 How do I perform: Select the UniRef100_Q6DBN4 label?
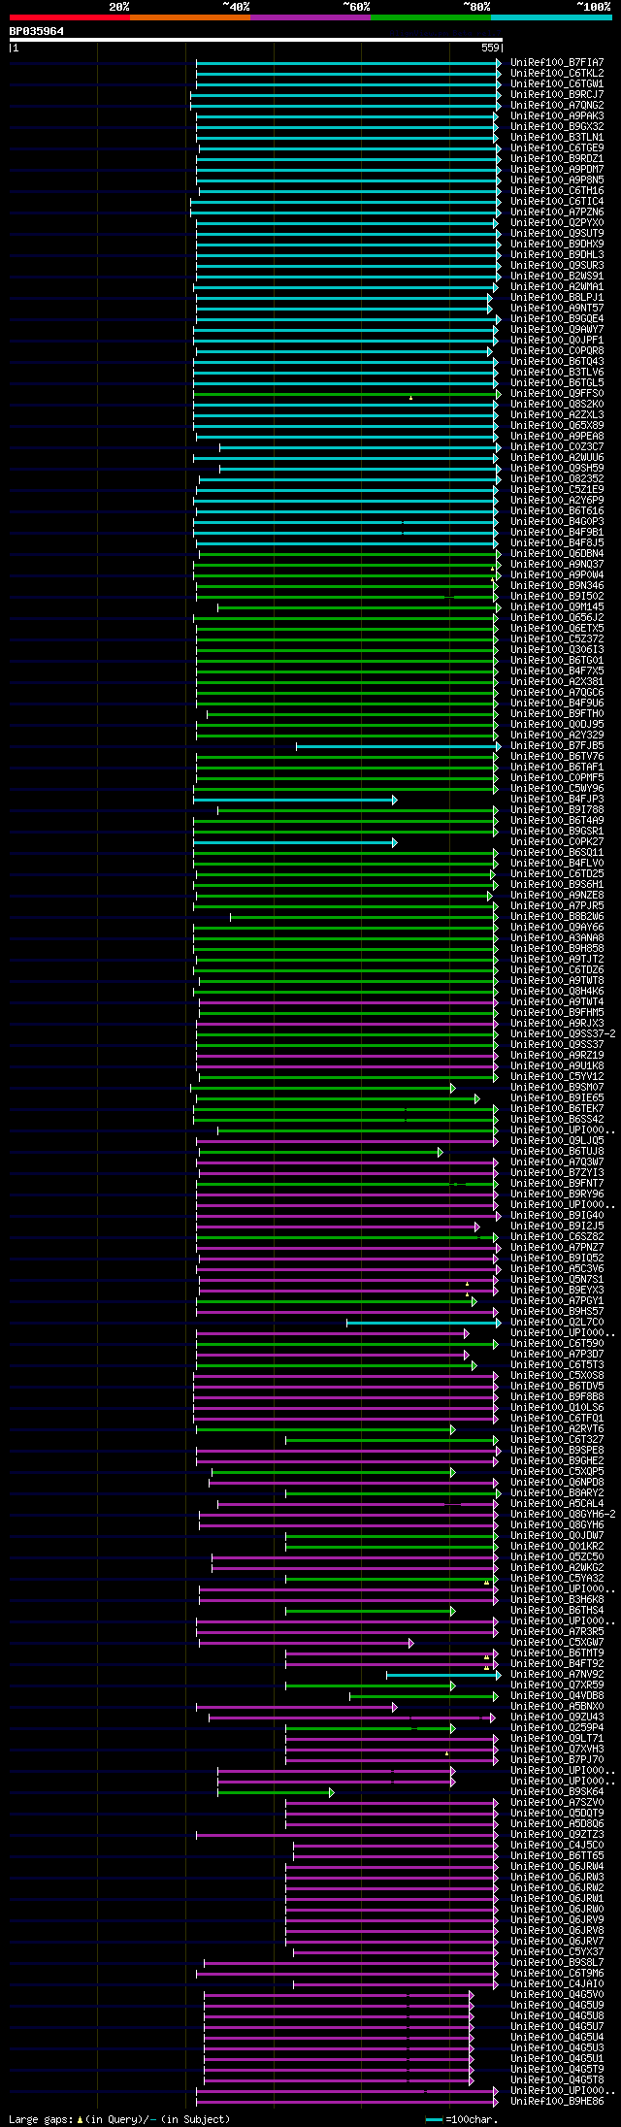point(557,553)
